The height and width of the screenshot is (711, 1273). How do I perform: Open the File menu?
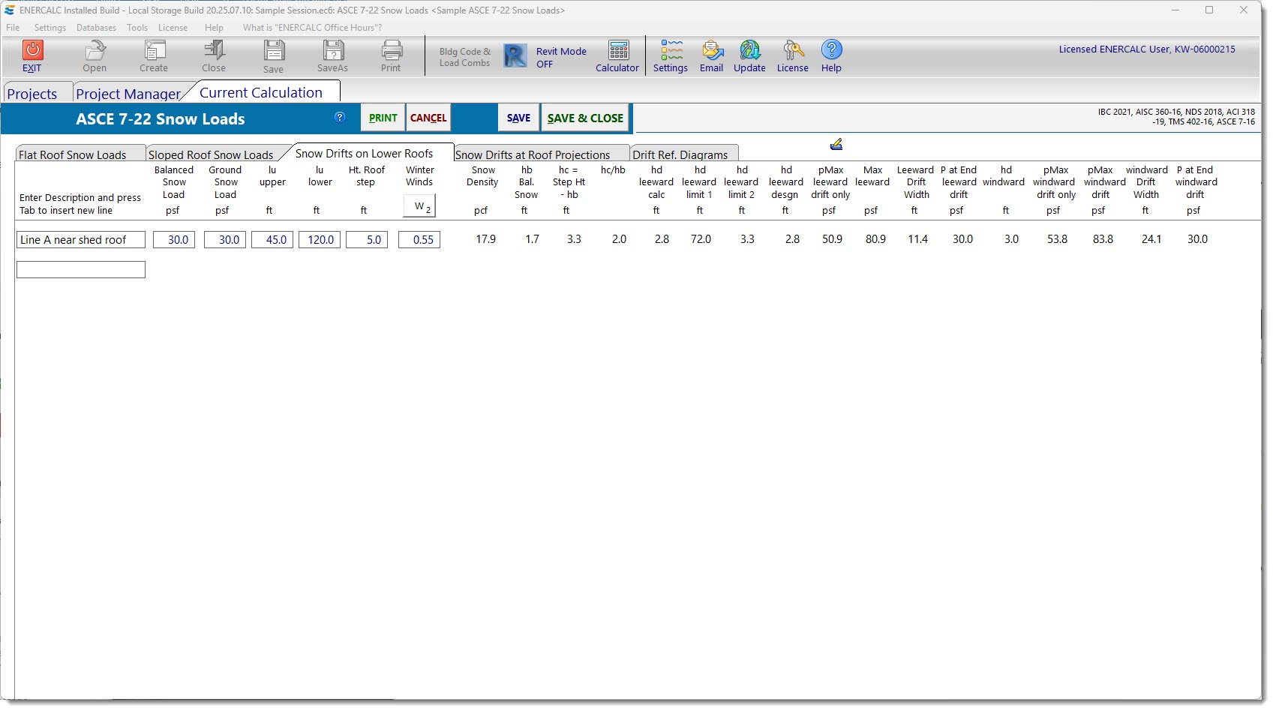coord(13,28)
